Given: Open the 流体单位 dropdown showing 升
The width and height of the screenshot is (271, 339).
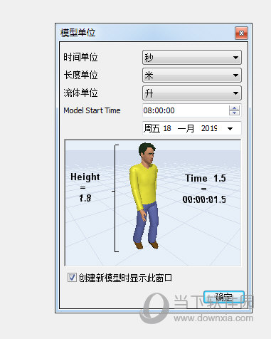Looking at the screenshot, I should coord(192,93).
